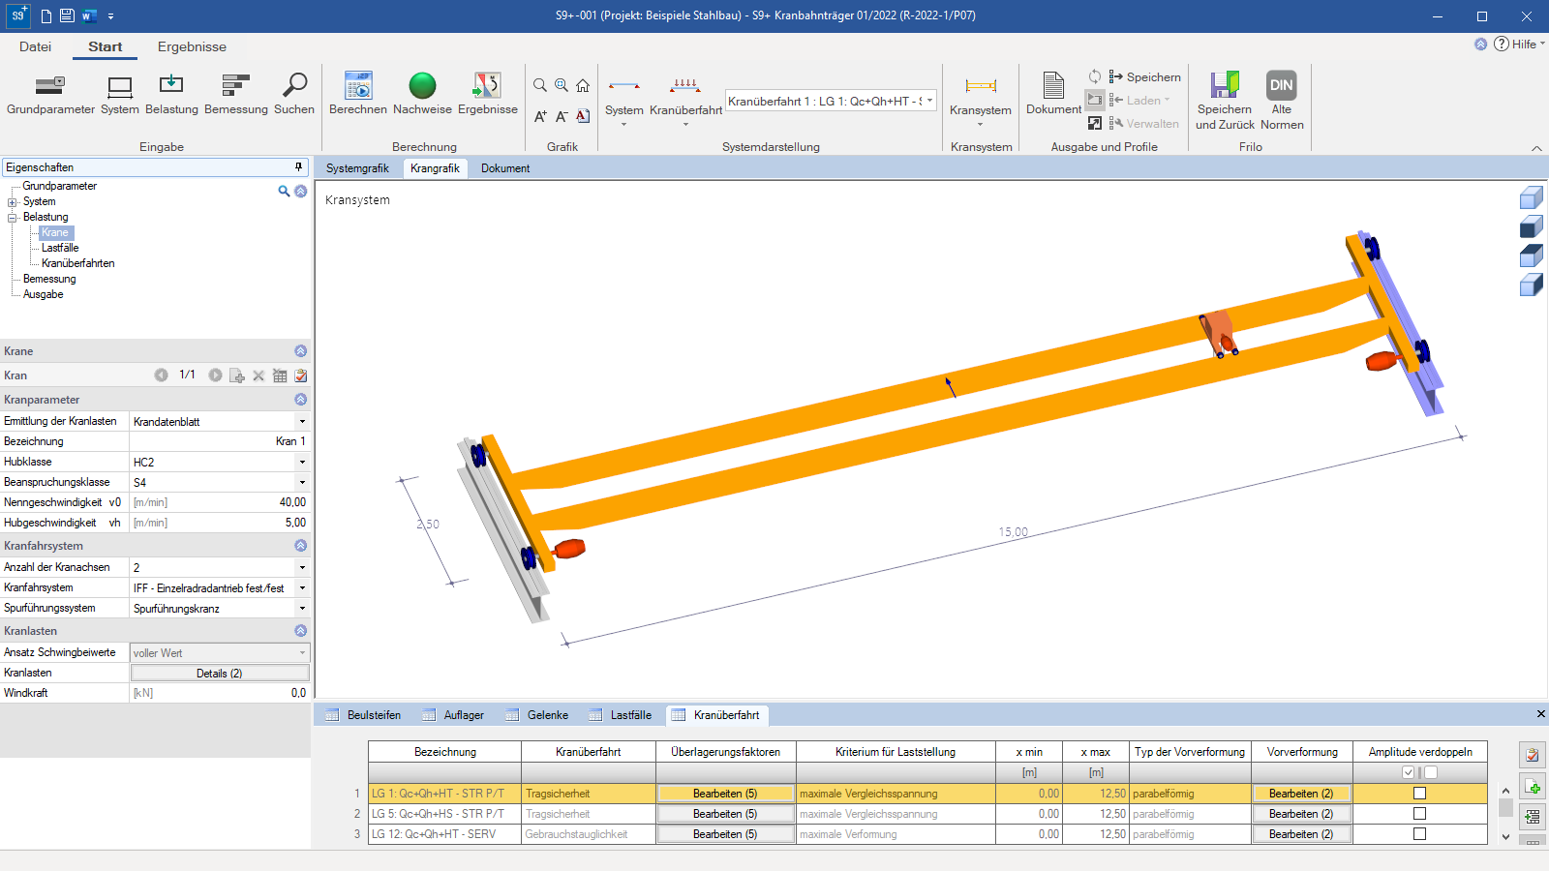Delete the current crane with the X icon

click(x=258, y=375)
